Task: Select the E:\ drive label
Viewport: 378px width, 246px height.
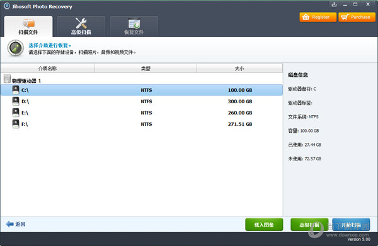Action: pos(25,113)
